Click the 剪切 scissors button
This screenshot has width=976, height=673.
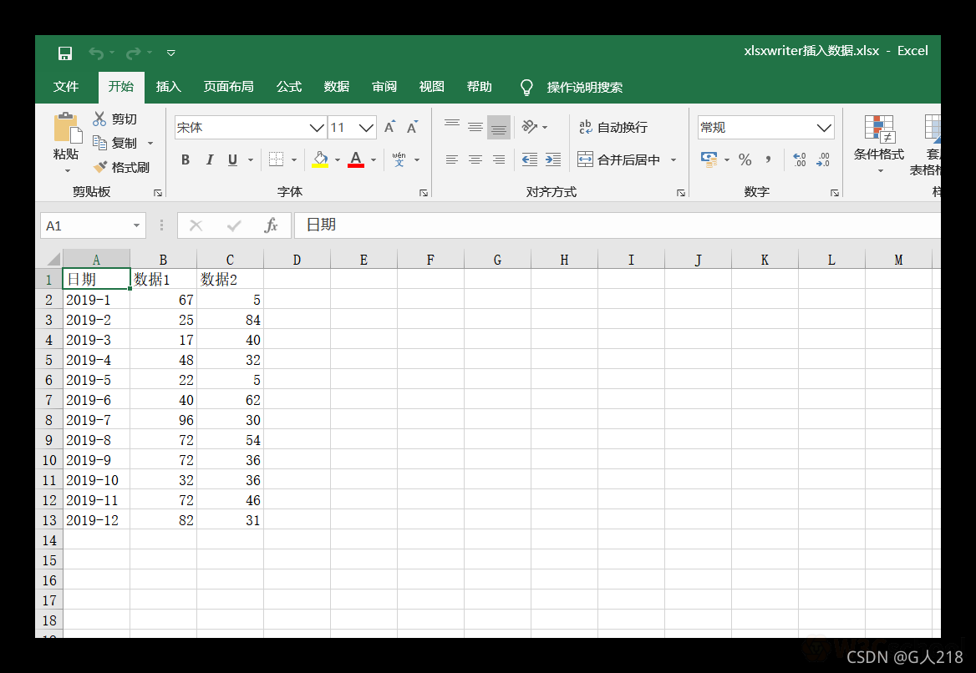pos(114,119)
